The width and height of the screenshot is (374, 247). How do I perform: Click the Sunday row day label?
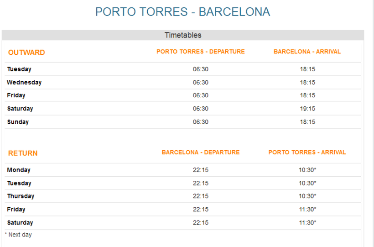pyautogui.click(x=18, y=122)
